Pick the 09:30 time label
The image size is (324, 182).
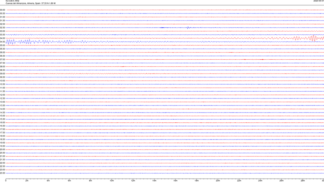(2, 77)
